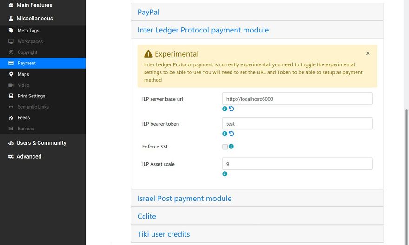This screenshot has height=245, width=409.
Task: Click the info icon under ILP Asset scale
Action: click(x=225, y=174)
